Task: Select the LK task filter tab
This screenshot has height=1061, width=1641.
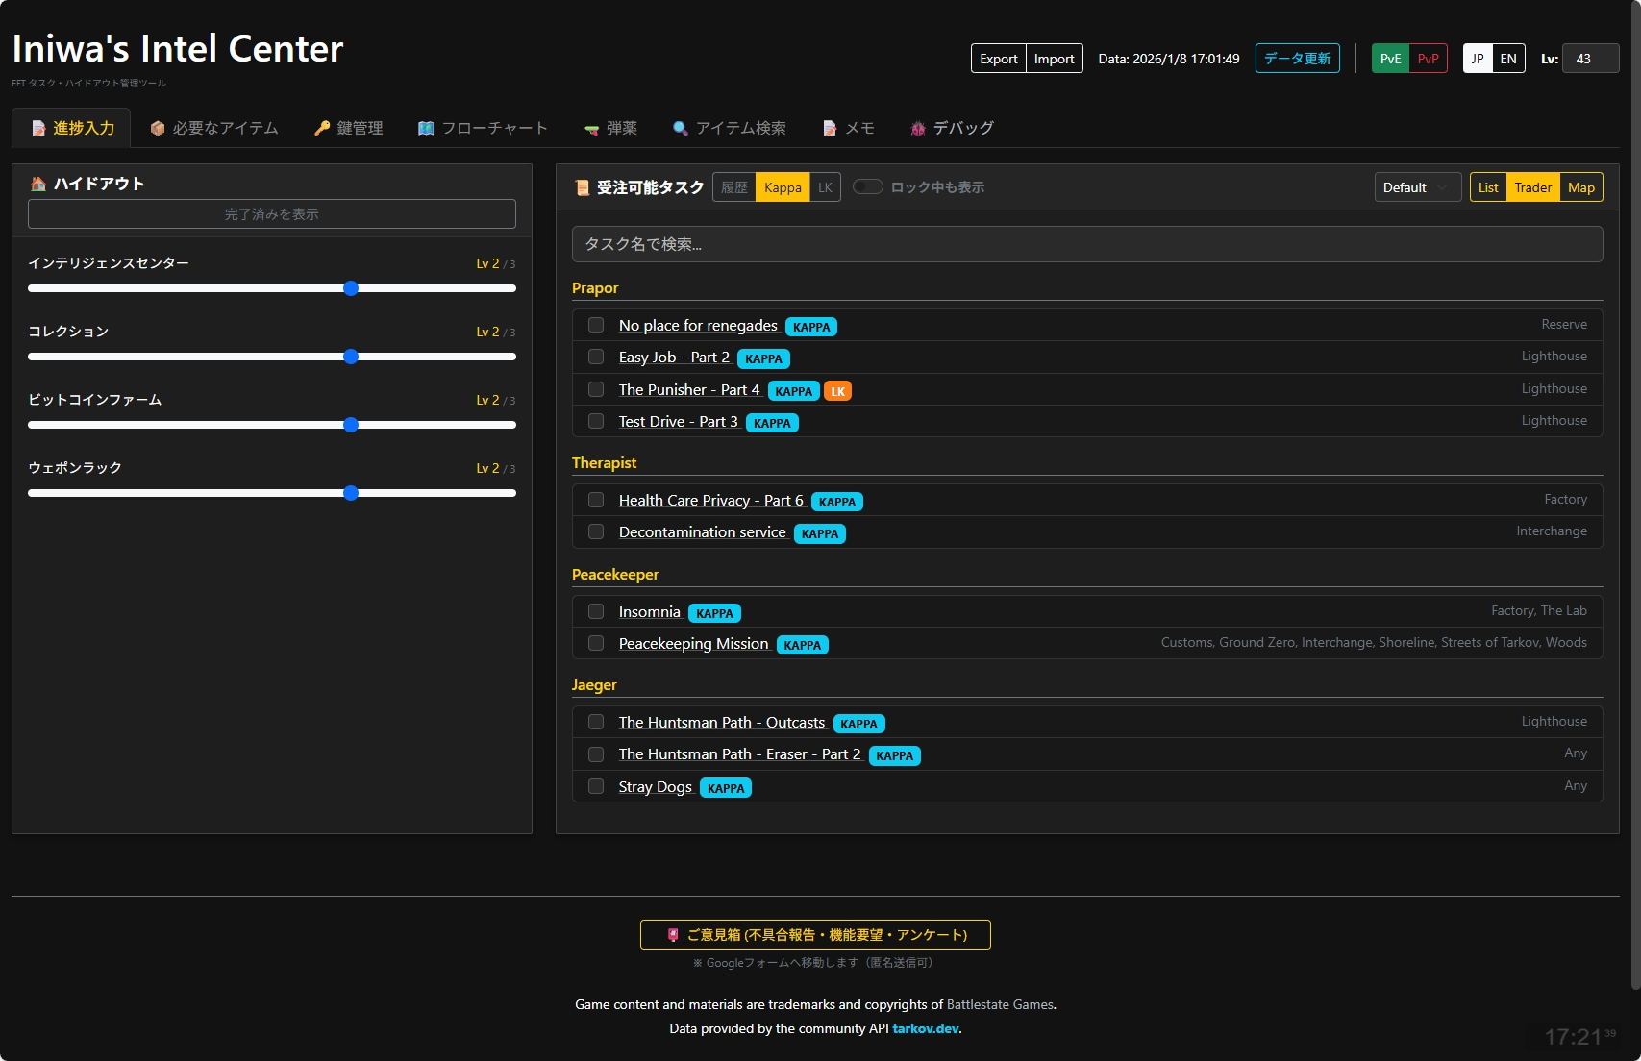Action: pos(825,187)
